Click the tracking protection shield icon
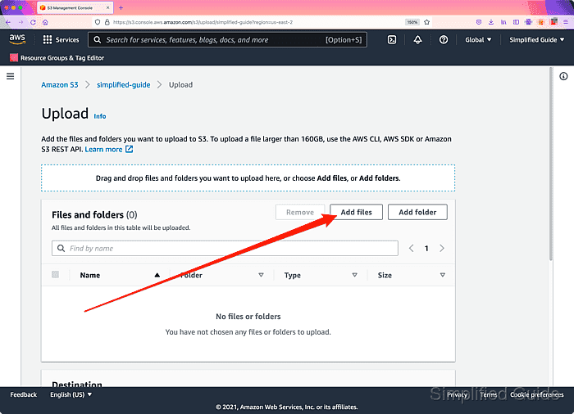 click(x=98, y=22)
